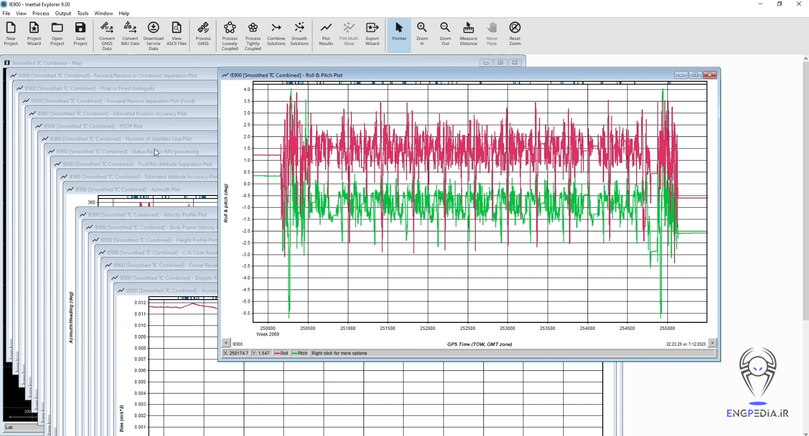
Task: Download Service Data icon
Action: point(153,36)
